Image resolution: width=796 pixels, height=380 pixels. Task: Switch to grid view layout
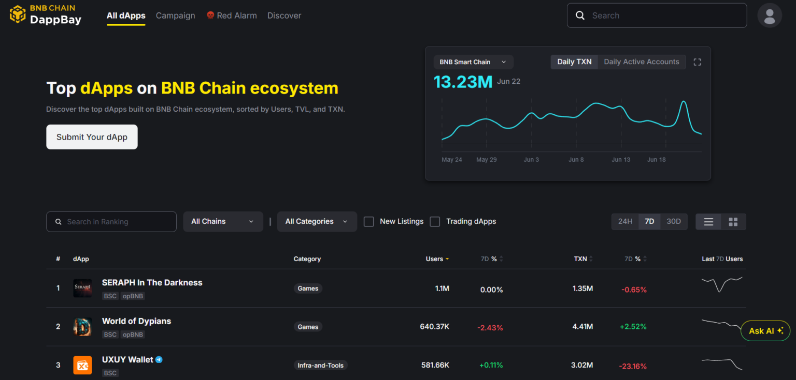coord(733,221)
